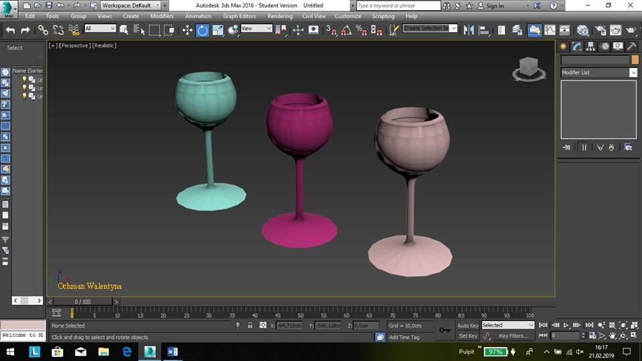
Task: Open the Create tab in command panel
Action: (564, 46)
